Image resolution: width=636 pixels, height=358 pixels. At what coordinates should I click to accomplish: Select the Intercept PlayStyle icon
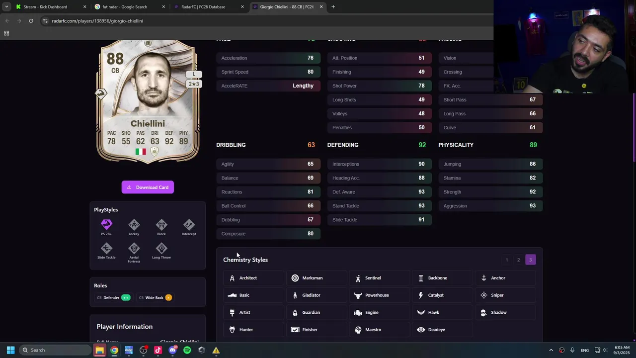pyautogui.click(x=189, y=225)
